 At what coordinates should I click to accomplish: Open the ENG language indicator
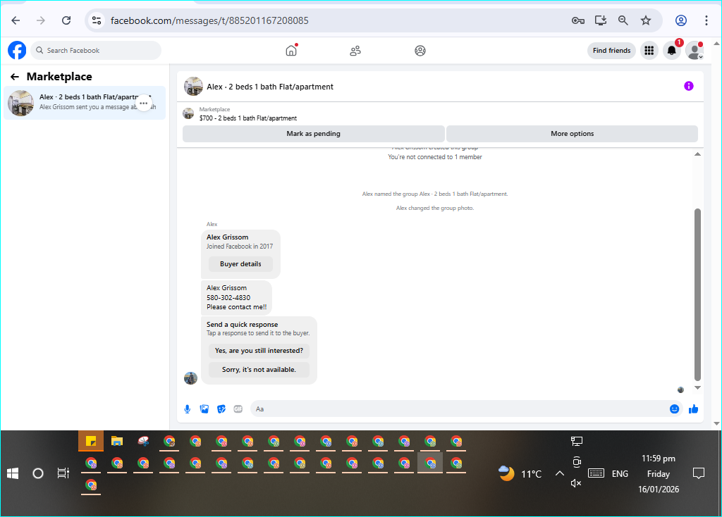click(x=620, y=474)
